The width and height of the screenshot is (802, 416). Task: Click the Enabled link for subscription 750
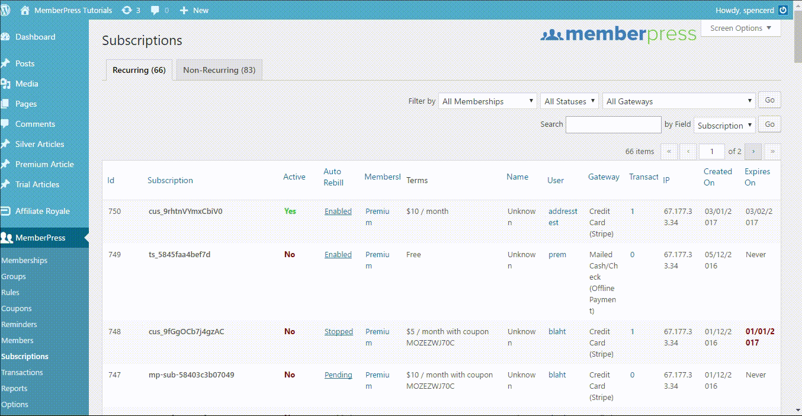(x=338, y=211)
